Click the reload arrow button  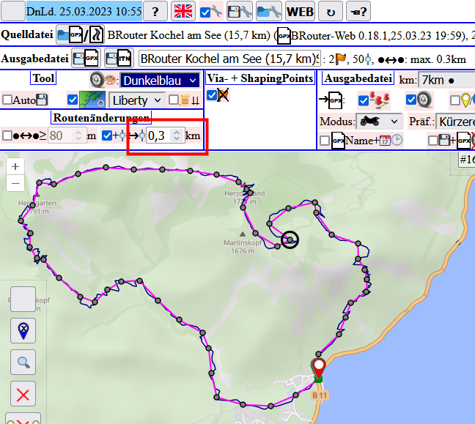[x=330, y=11]
